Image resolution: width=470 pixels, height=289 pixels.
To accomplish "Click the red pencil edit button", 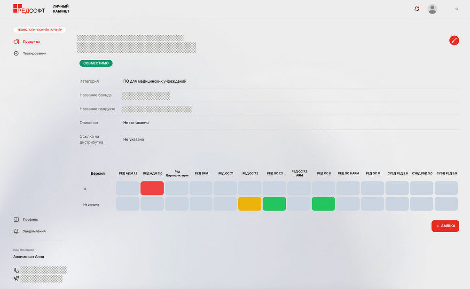I will coord(454,40).
